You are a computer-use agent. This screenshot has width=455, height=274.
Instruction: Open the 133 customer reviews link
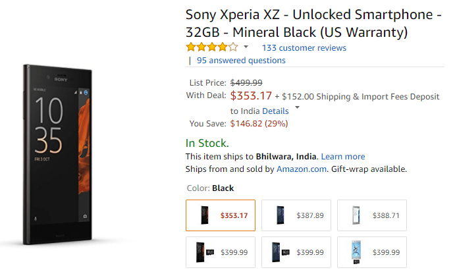(x=304, y=47)
